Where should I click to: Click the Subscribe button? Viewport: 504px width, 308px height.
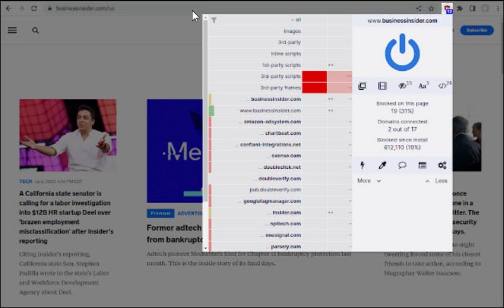tap(477, 30)
